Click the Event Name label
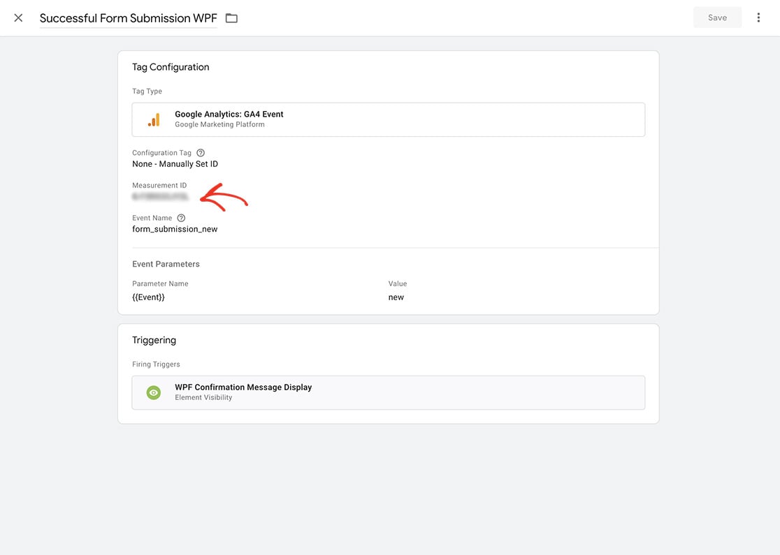 152,218
